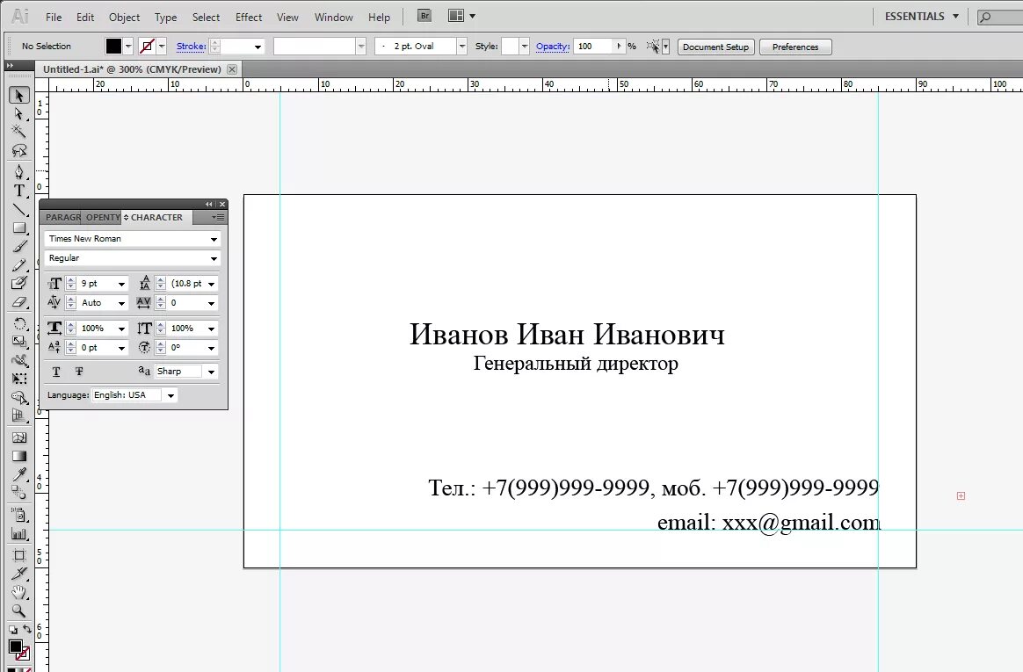Toggle Strikethrough in Character panel
Viewport: 1023px width, 672px height.
[x=79, y=372]
